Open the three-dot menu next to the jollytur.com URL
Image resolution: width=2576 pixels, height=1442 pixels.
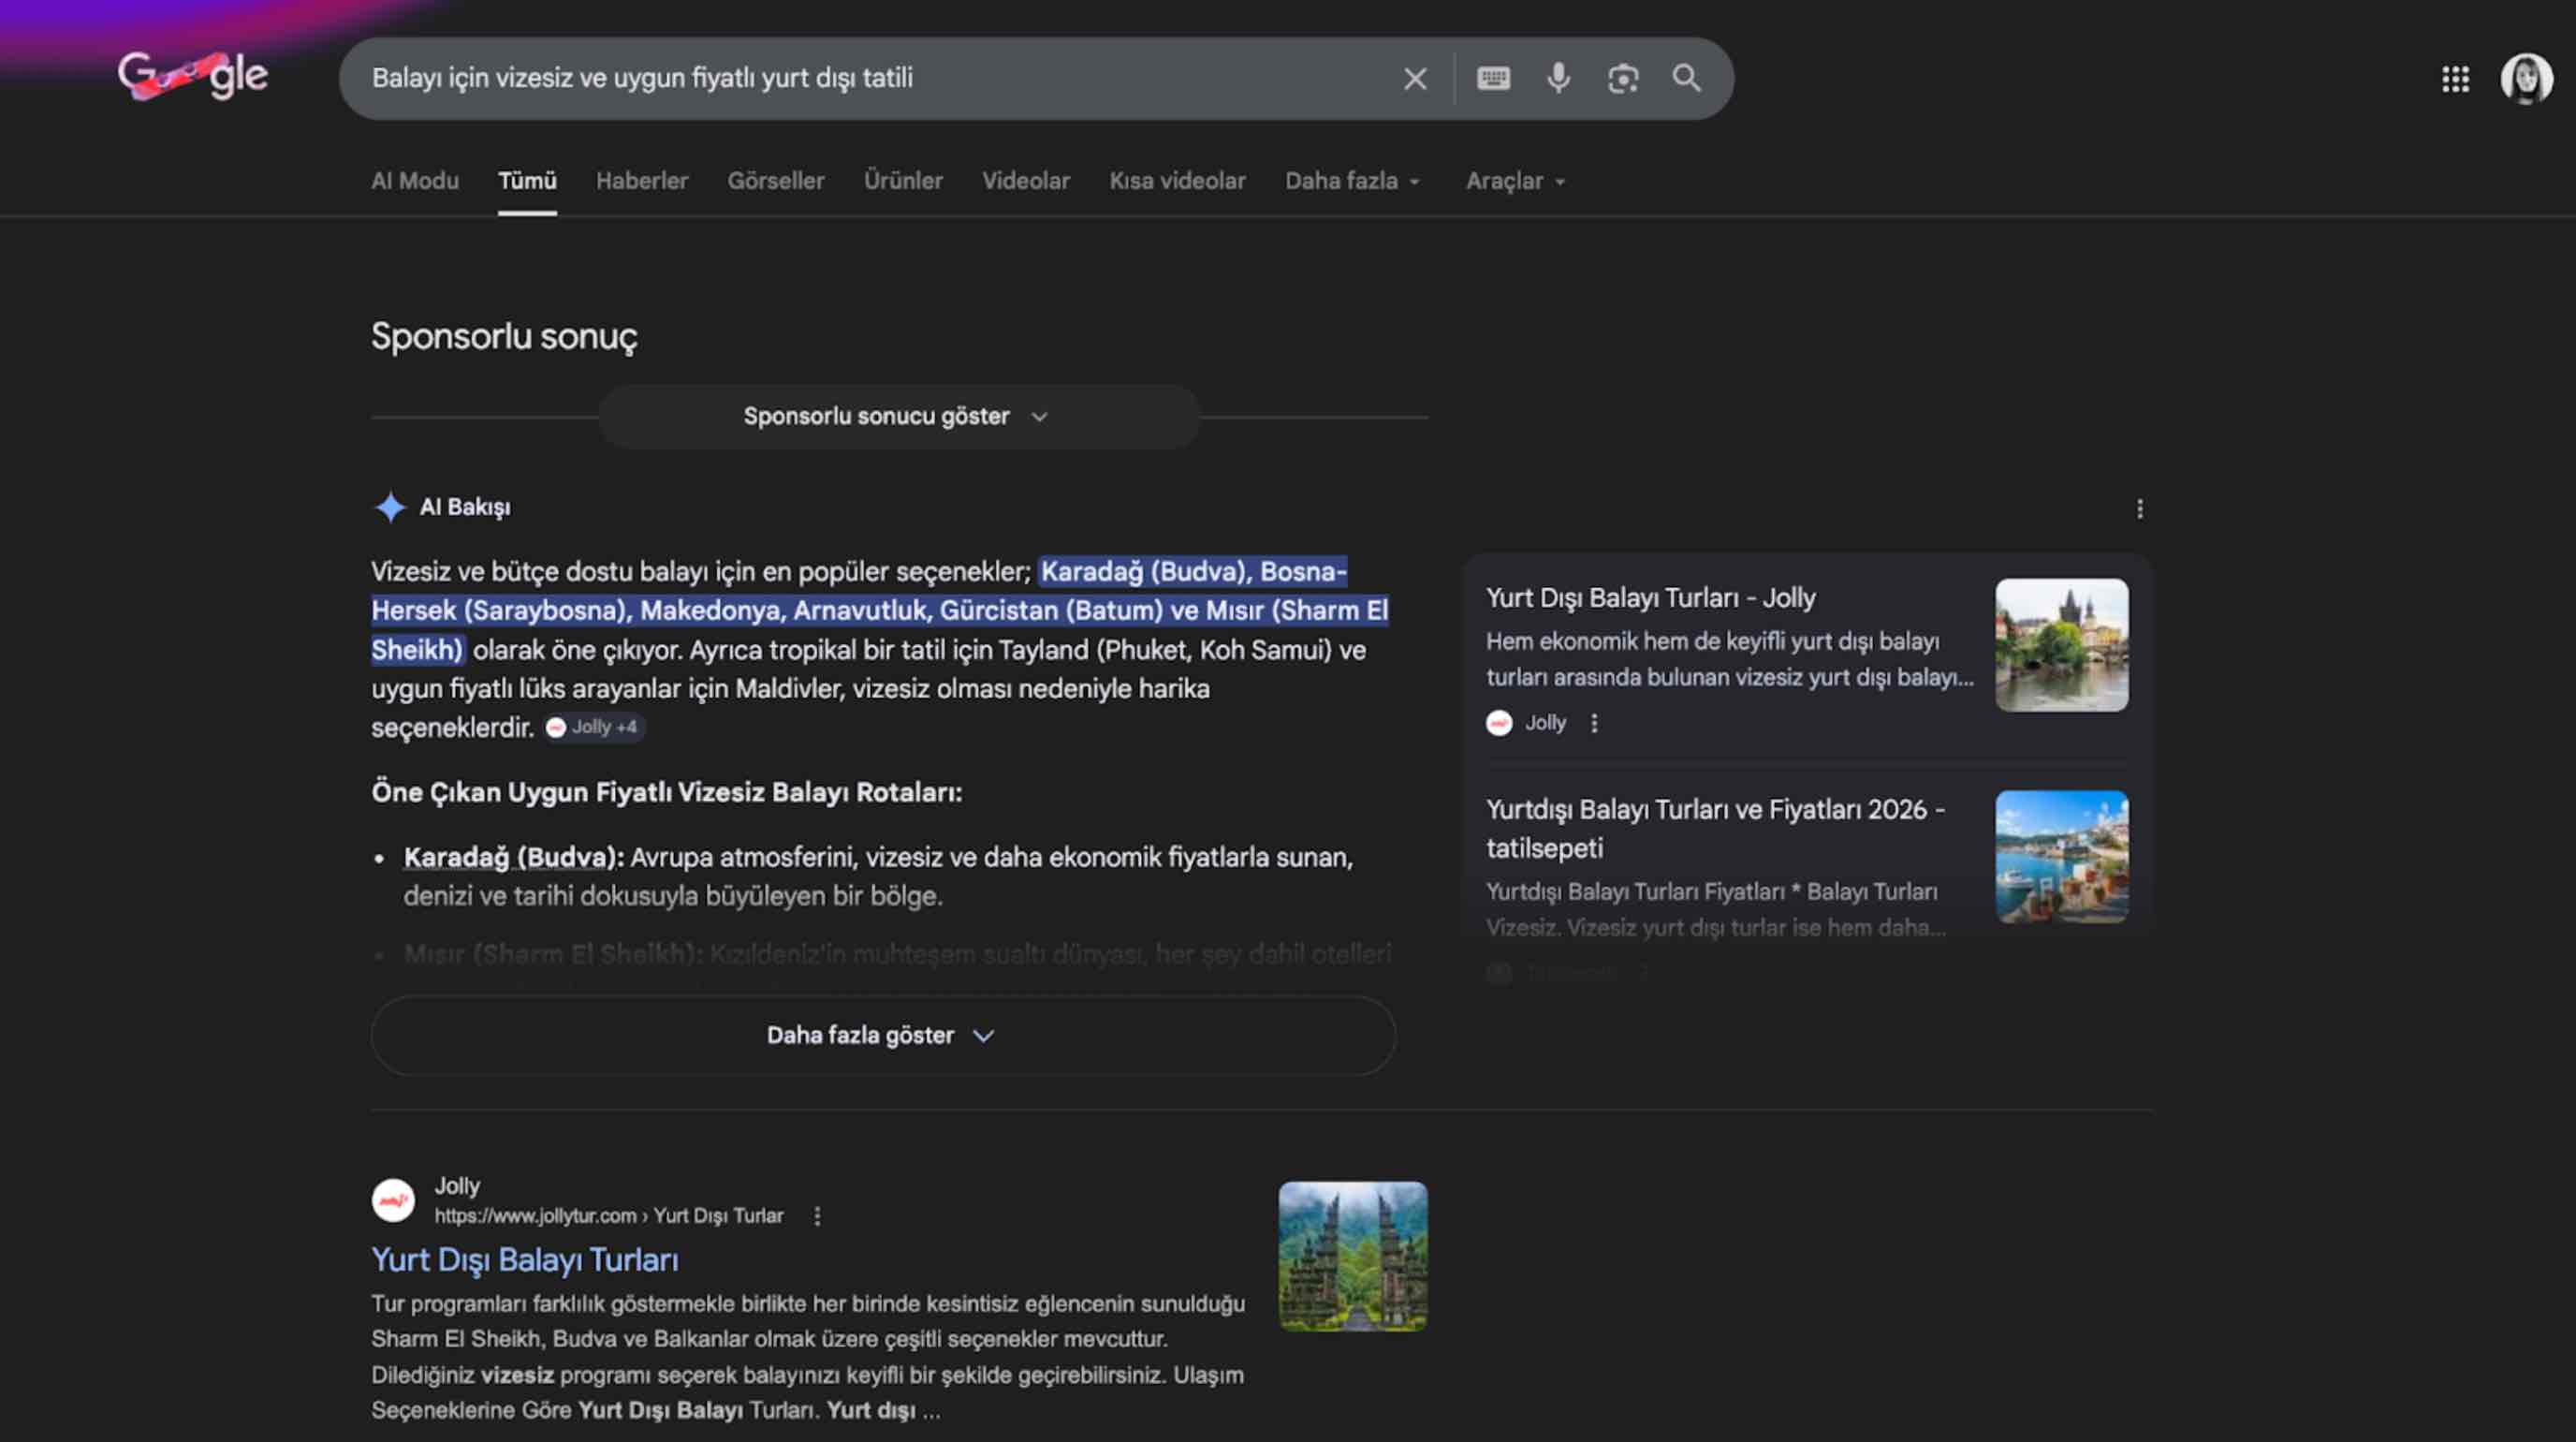(817, 1216)
